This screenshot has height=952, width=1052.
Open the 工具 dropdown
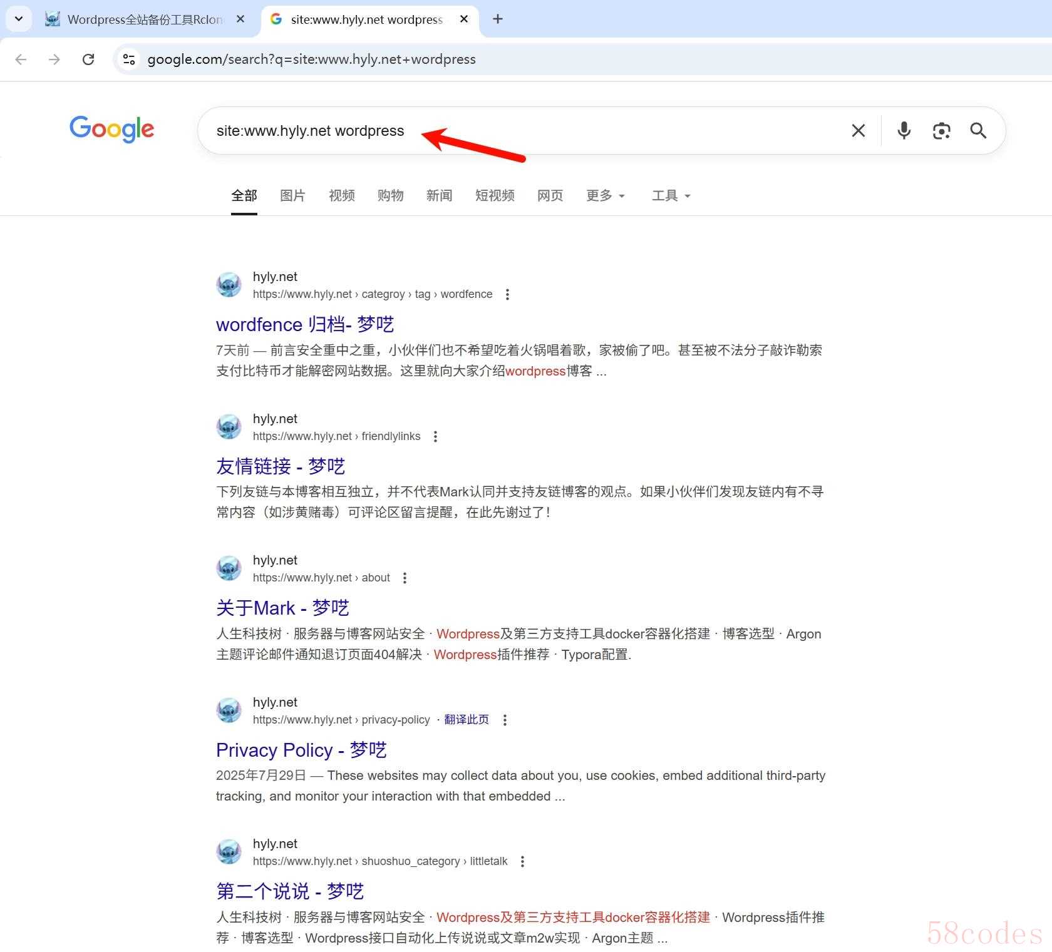[671, 196]
